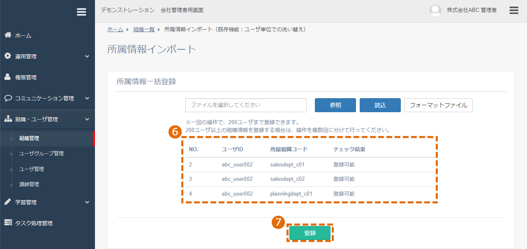Open the top-right hamburger menu

point(514,10)
